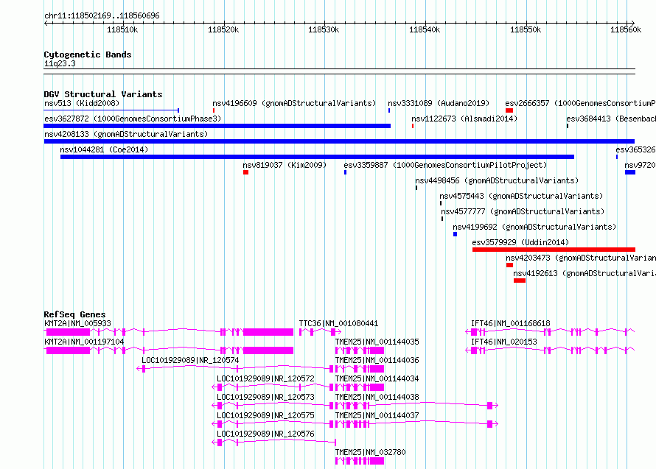This screenshot has width=656, height=469.
Task: Click the 118540k ruler tick label
Action: click(425, 29)
